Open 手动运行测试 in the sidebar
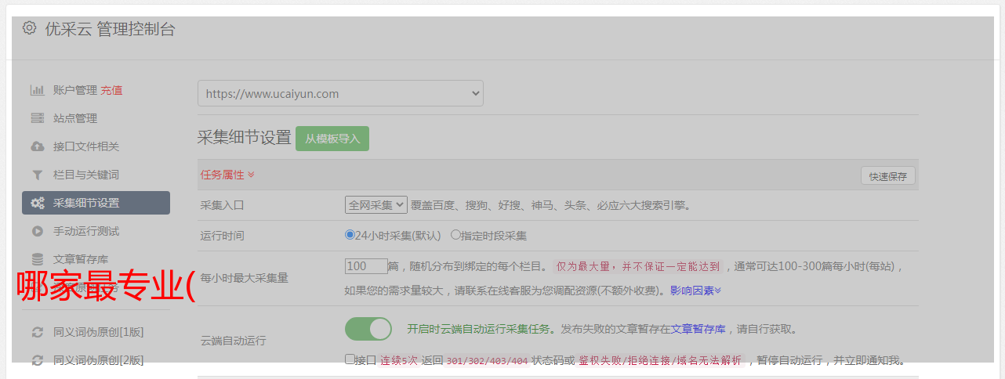Image resolution: width=1005 pixels, height=379 pixels. click(86, 231)
